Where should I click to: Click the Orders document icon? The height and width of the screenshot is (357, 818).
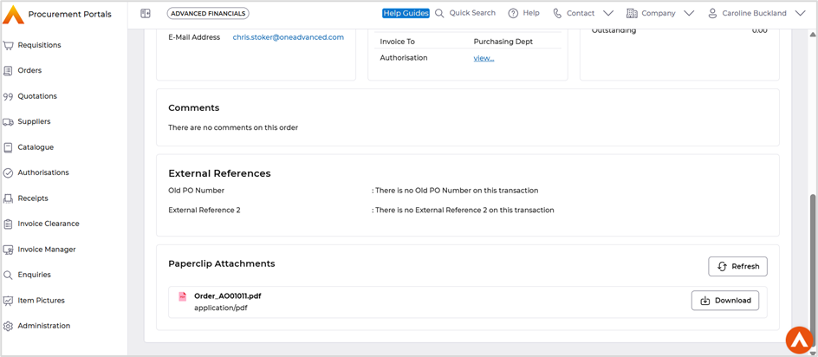[x=8, y=70]
